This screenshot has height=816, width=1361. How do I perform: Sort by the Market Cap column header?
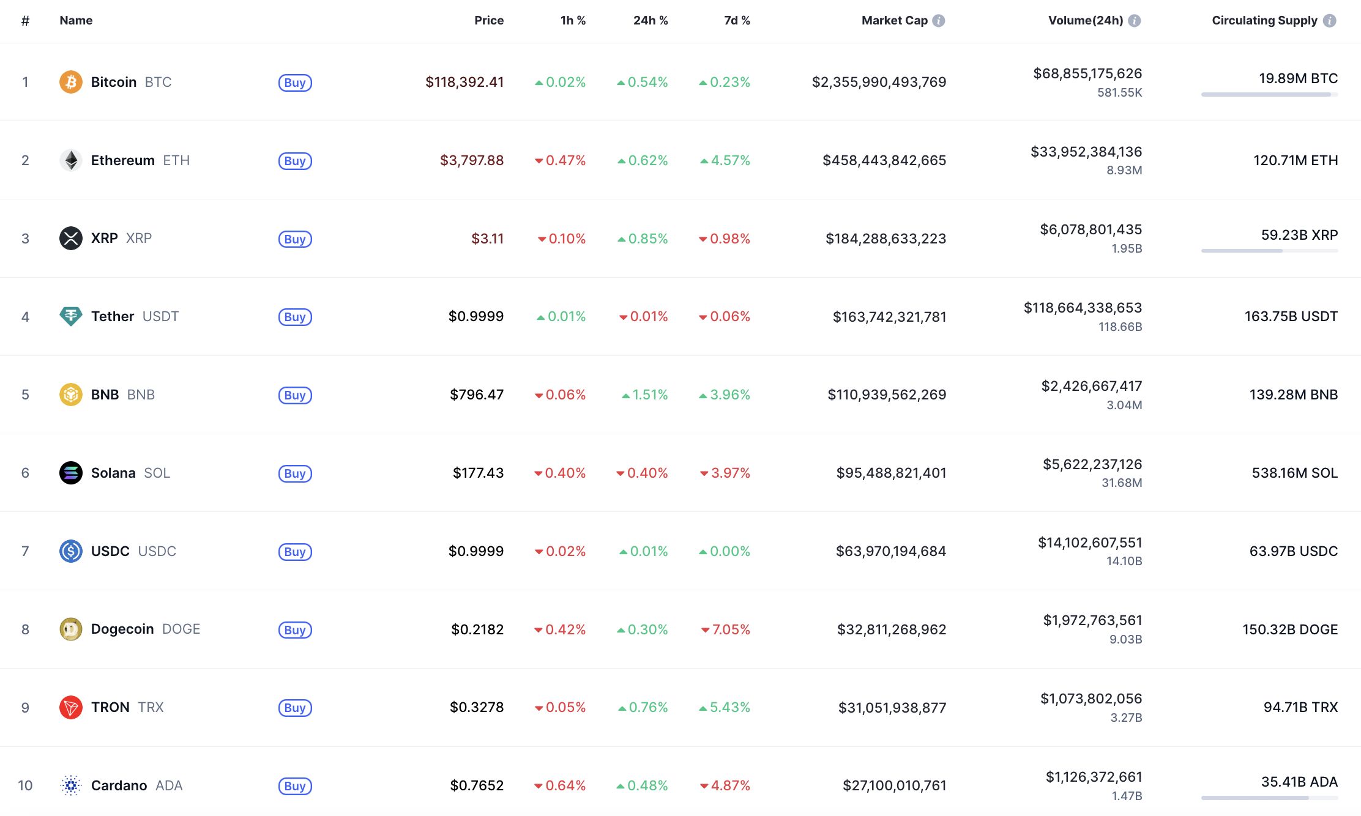click(x=895, y=20)
